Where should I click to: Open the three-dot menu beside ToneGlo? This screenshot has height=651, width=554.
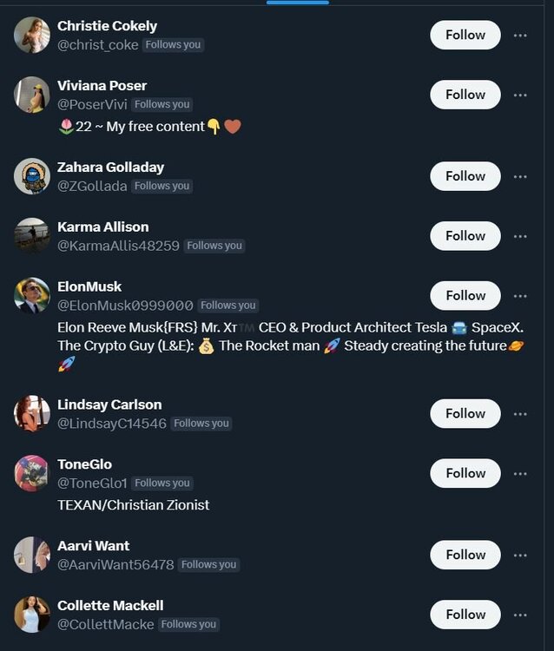point(520,474)
